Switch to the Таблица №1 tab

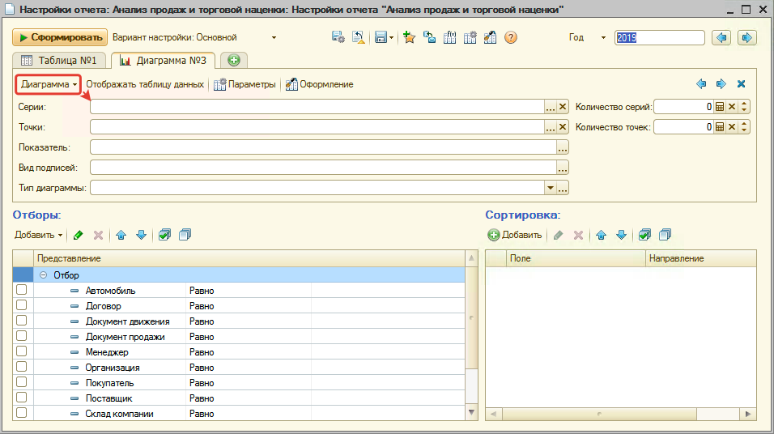pyautogui.click(x=58, y=61)
